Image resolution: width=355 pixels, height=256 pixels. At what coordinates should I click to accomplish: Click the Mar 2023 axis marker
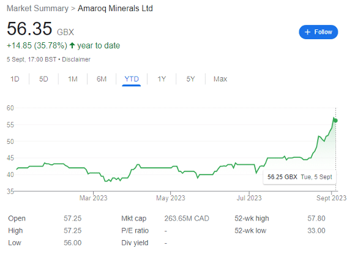(93, 198)
